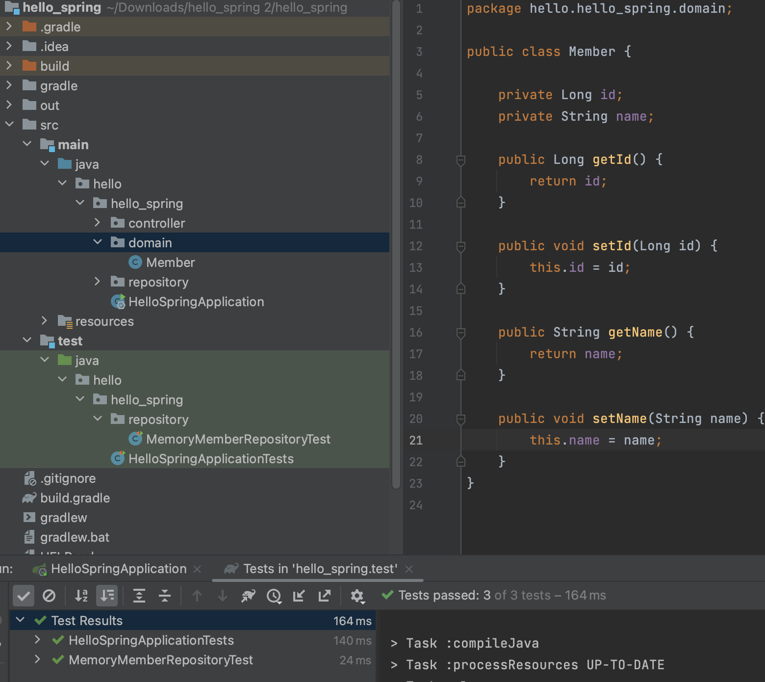This screenshot has width=765, height=682.
Task: Collapse the Test Results root node
Action: point(20,620)
